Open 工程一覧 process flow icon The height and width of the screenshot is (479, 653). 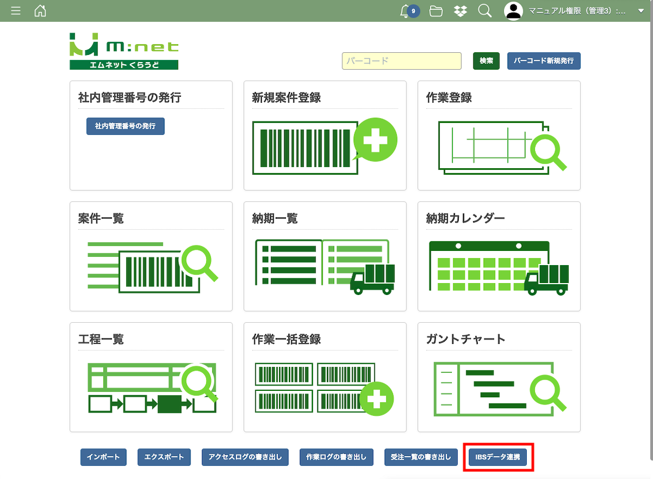[152, 388]
